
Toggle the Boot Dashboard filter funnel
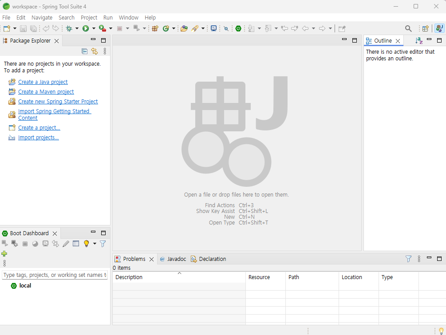tap(103, 244)
